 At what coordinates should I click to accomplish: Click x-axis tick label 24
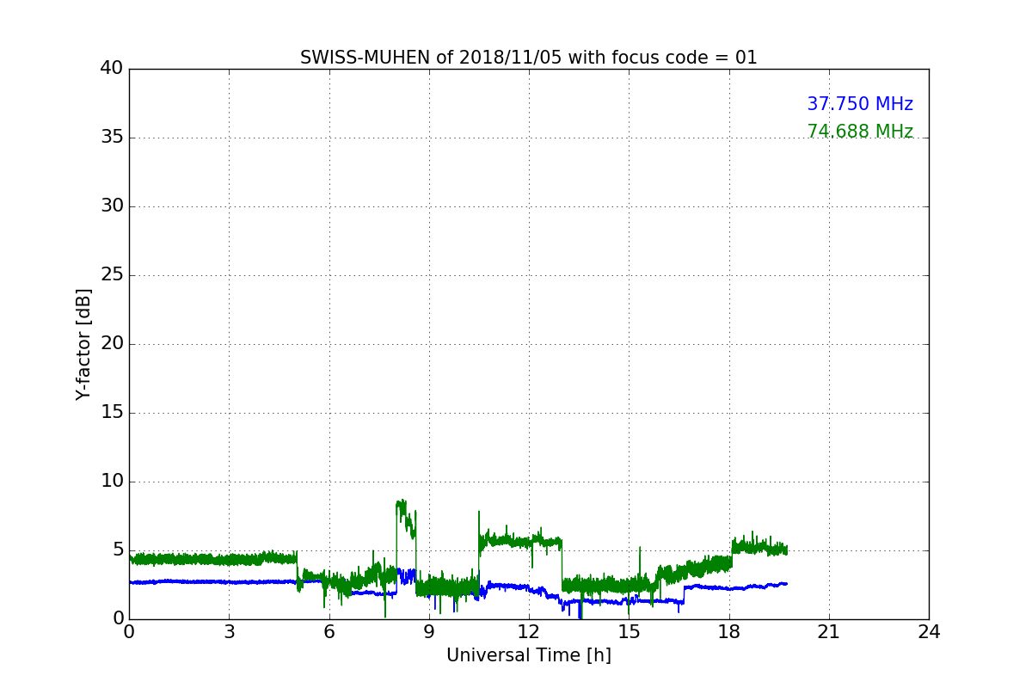click(x=929, y=632)
